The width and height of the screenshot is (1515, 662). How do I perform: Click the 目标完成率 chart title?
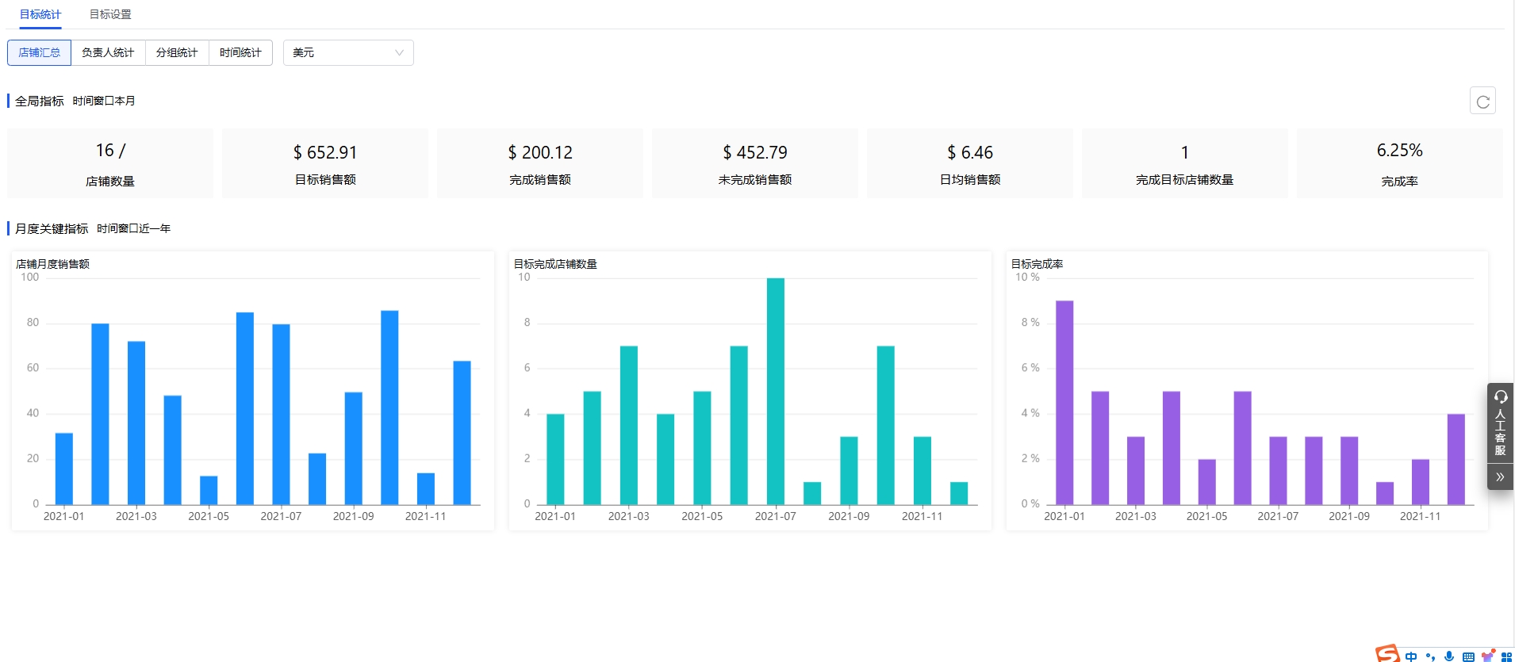(x=1037, y=264)
